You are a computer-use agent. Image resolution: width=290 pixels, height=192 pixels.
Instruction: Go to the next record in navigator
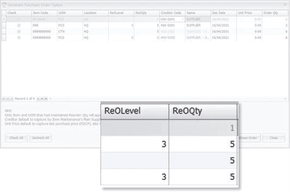(x=38, y=99)
